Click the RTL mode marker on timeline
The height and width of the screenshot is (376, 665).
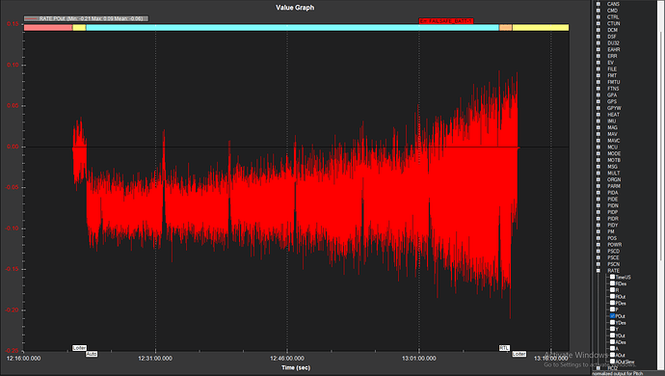[504, 348]
